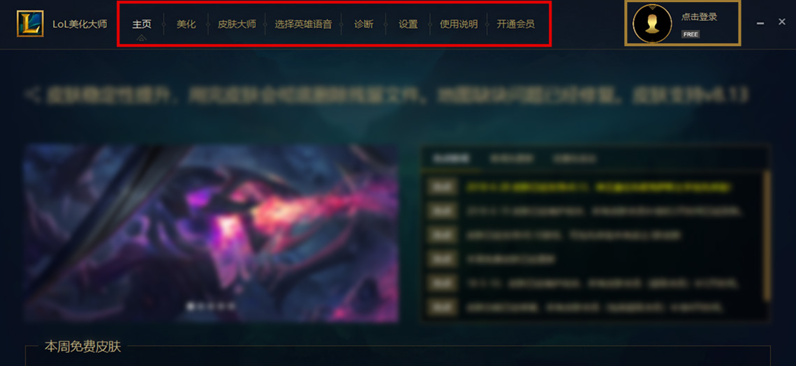Open the dragon banner image
This screenshot has width=796, height=366.
click(211, 233)
